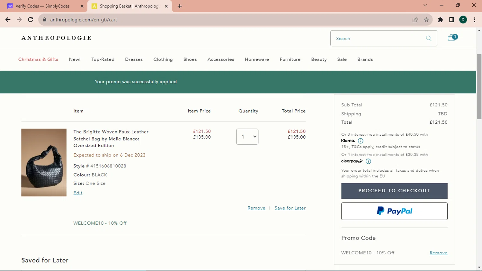Click Proceed to Checkout button

click(x=394, y=191)
